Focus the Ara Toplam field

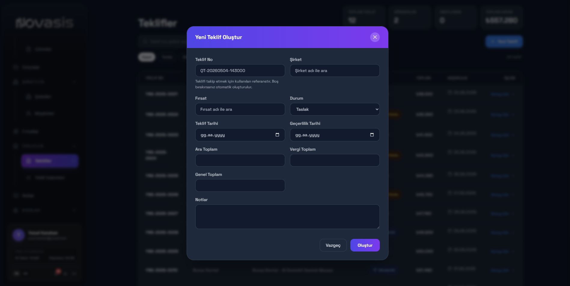pyautogui.click(x=240, y=160)
